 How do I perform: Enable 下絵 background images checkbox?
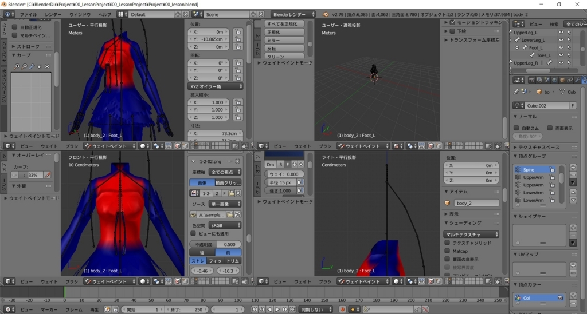452,31
